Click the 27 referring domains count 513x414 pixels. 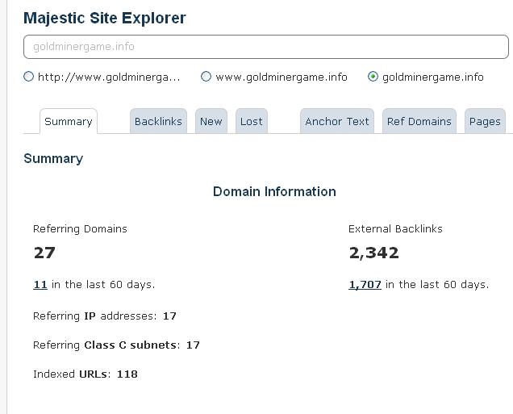click(x=44, y=253)
